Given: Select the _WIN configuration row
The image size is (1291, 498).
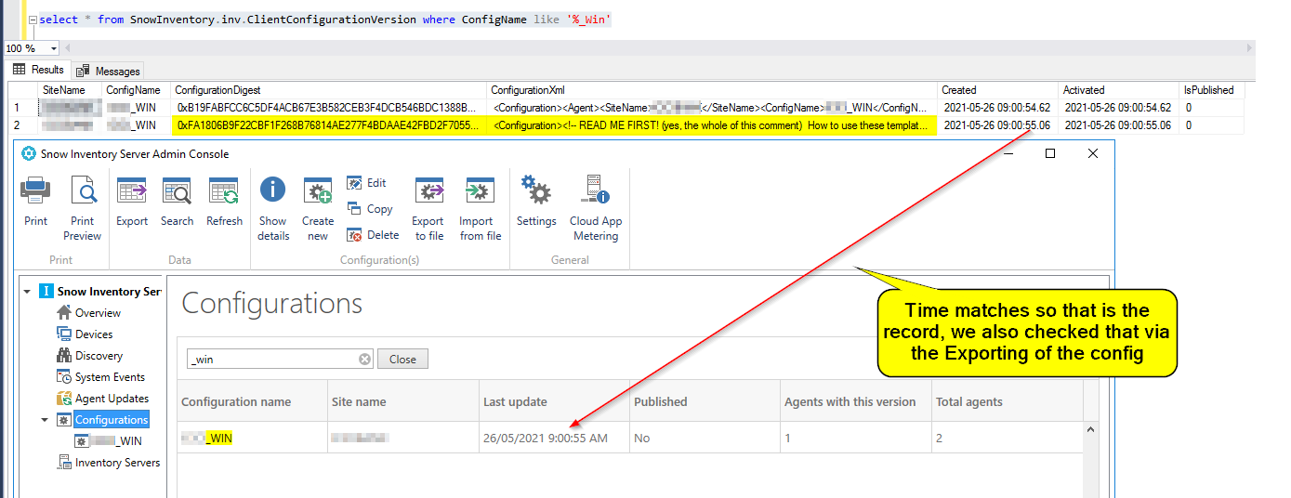Looking at the screenshot, I should point(630,438).
